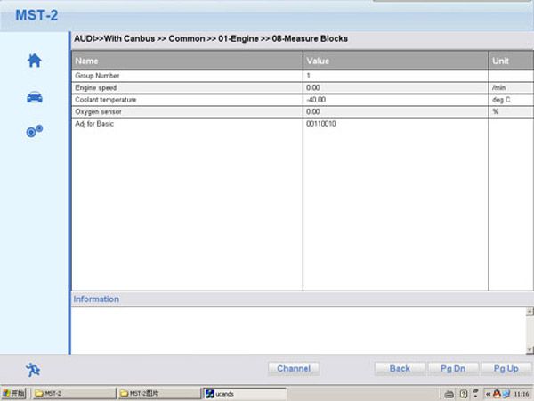Viewport: 534px width, 401px height.
Task: Click the Name column header
Action: tap(187, 61)
